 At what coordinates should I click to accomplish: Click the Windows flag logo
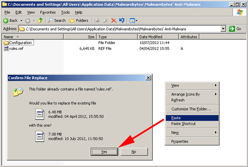pos(239,12)
